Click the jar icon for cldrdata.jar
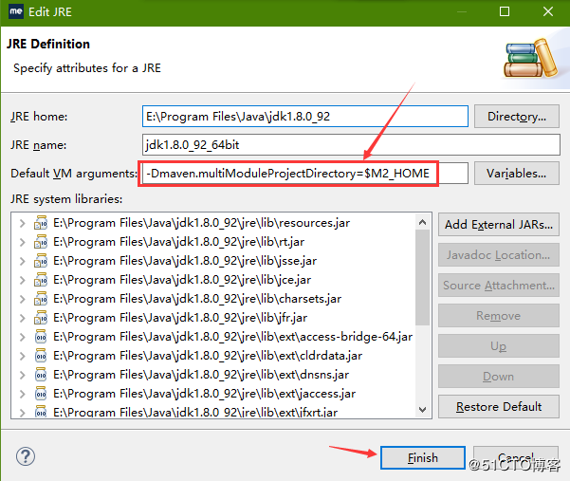Viewport: 570px width, 481px height. [x=41, y=356]
